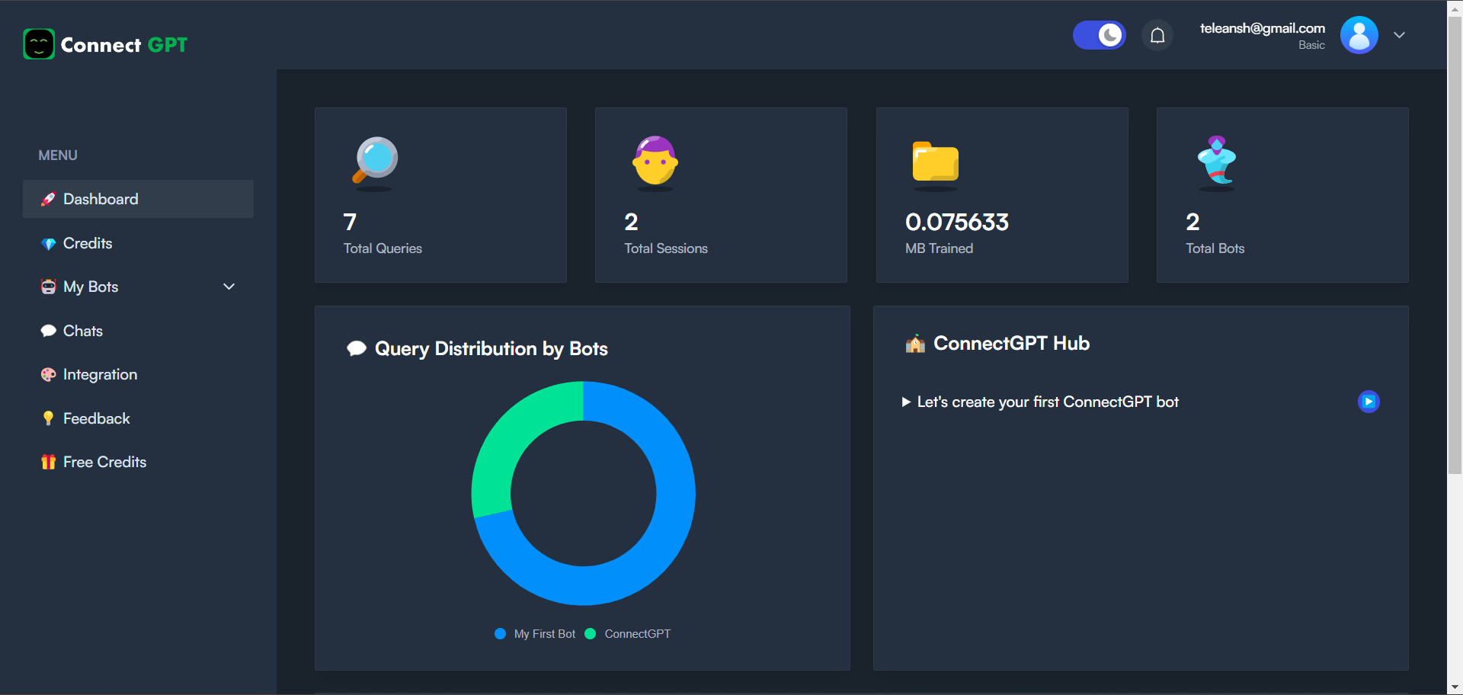Play the ConnectGPT Hub tutorial video button
The image size is (1463, 695).
pos(1369,402)
